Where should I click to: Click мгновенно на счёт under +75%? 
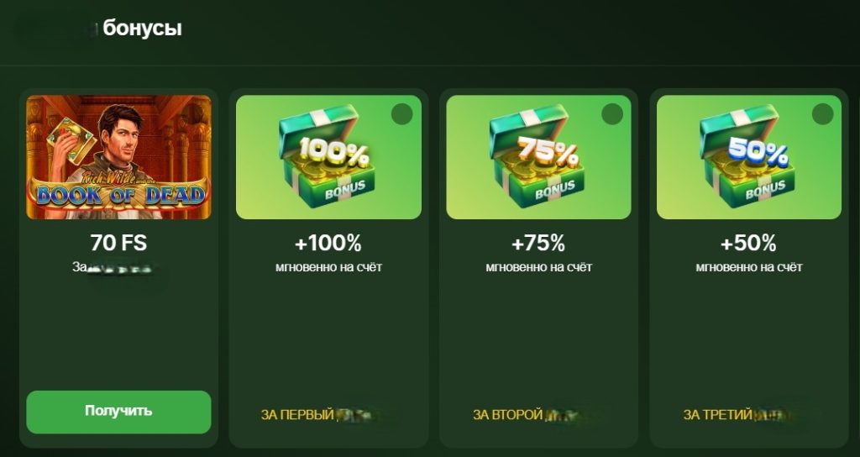pyautogui.click(x=538, y=267)
